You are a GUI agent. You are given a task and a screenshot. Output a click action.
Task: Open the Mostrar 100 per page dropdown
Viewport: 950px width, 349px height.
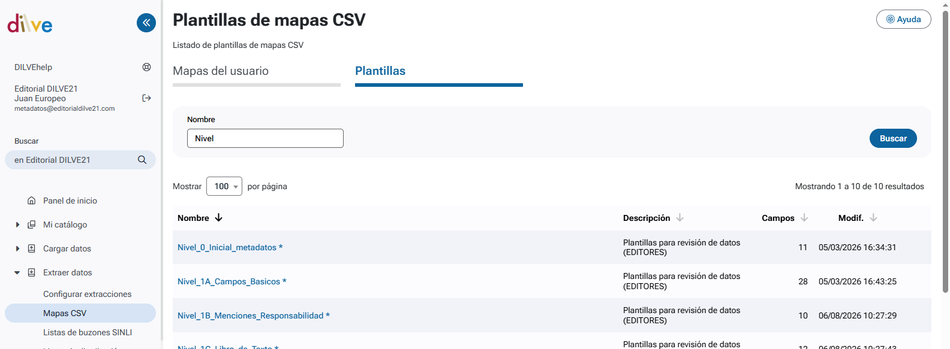point(224,186)
